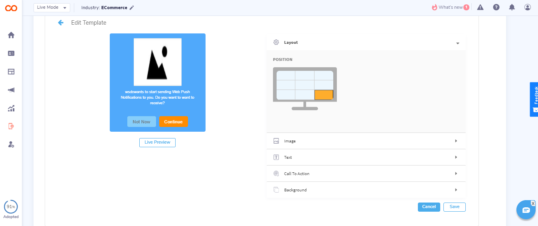Expand the Image section arrow

pyautogui.click(x=456, y=141)
